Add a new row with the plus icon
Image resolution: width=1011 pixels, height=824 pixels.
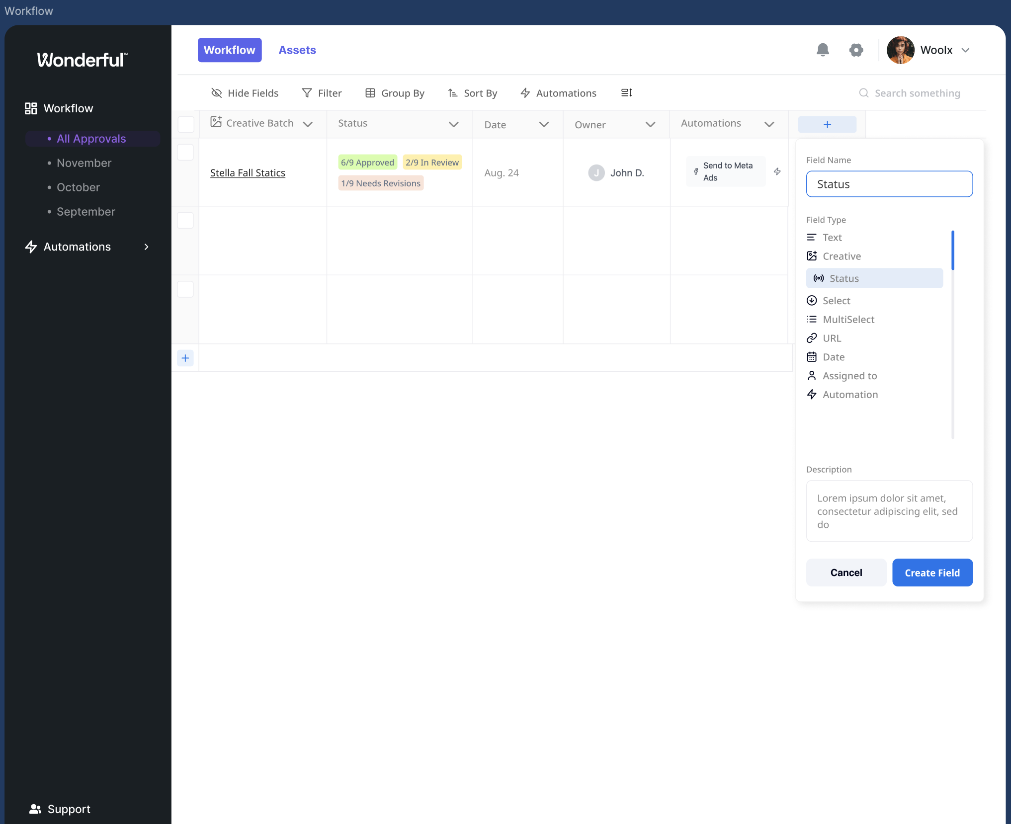[x=185, y=358]
